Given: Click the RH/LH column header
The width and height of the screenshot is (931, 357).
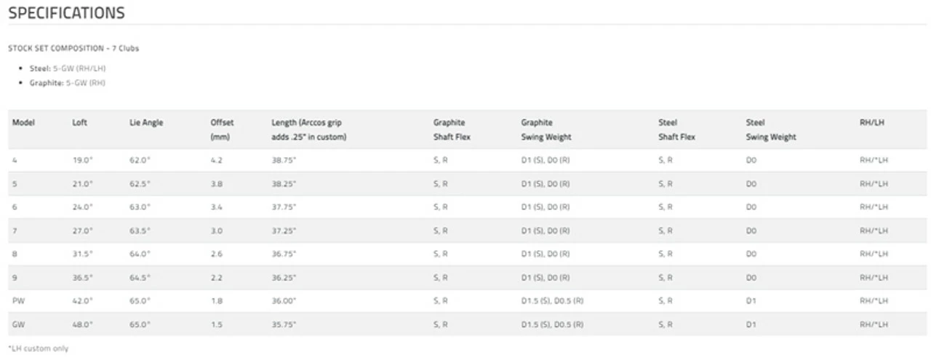Looking at the screenshot, I should 873,123.
